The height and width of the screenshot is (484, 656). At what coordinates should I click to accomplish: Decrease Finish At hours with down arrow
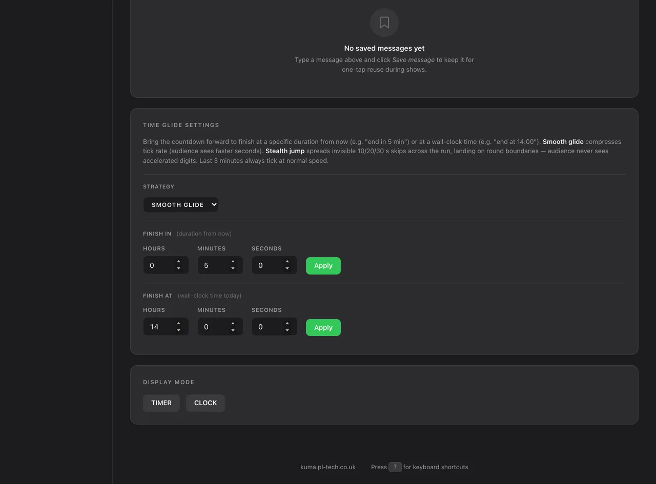pos(178,330)
